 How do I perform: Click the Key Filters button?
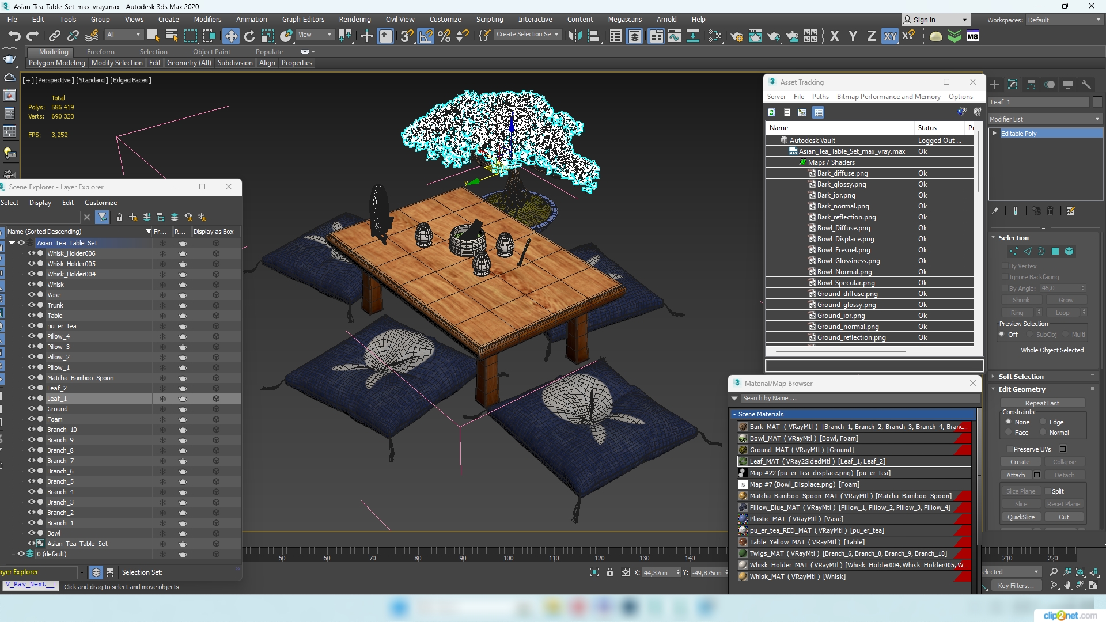1016,586
